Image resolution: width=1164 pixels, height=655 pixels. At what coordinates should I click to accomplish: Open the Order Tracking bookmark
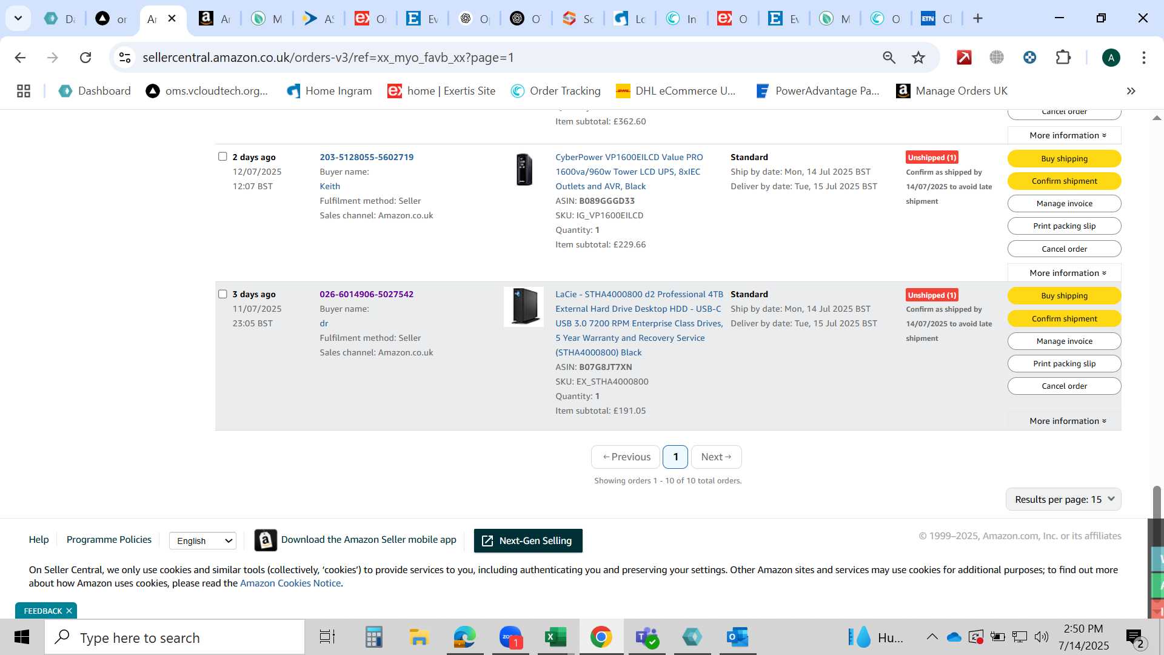pyautogui.click(x=556, y=91)
